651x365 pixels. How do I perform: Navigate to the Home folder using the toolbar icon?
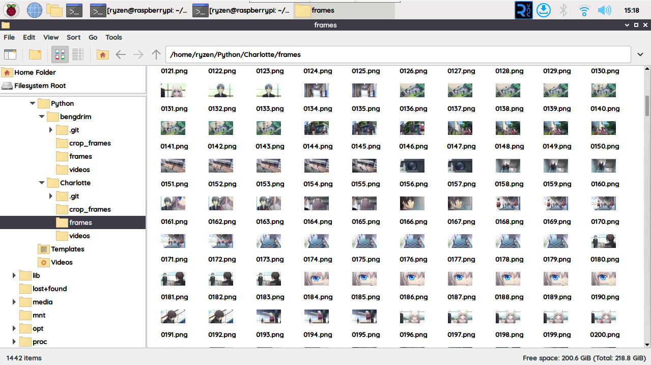pos(102,54)
